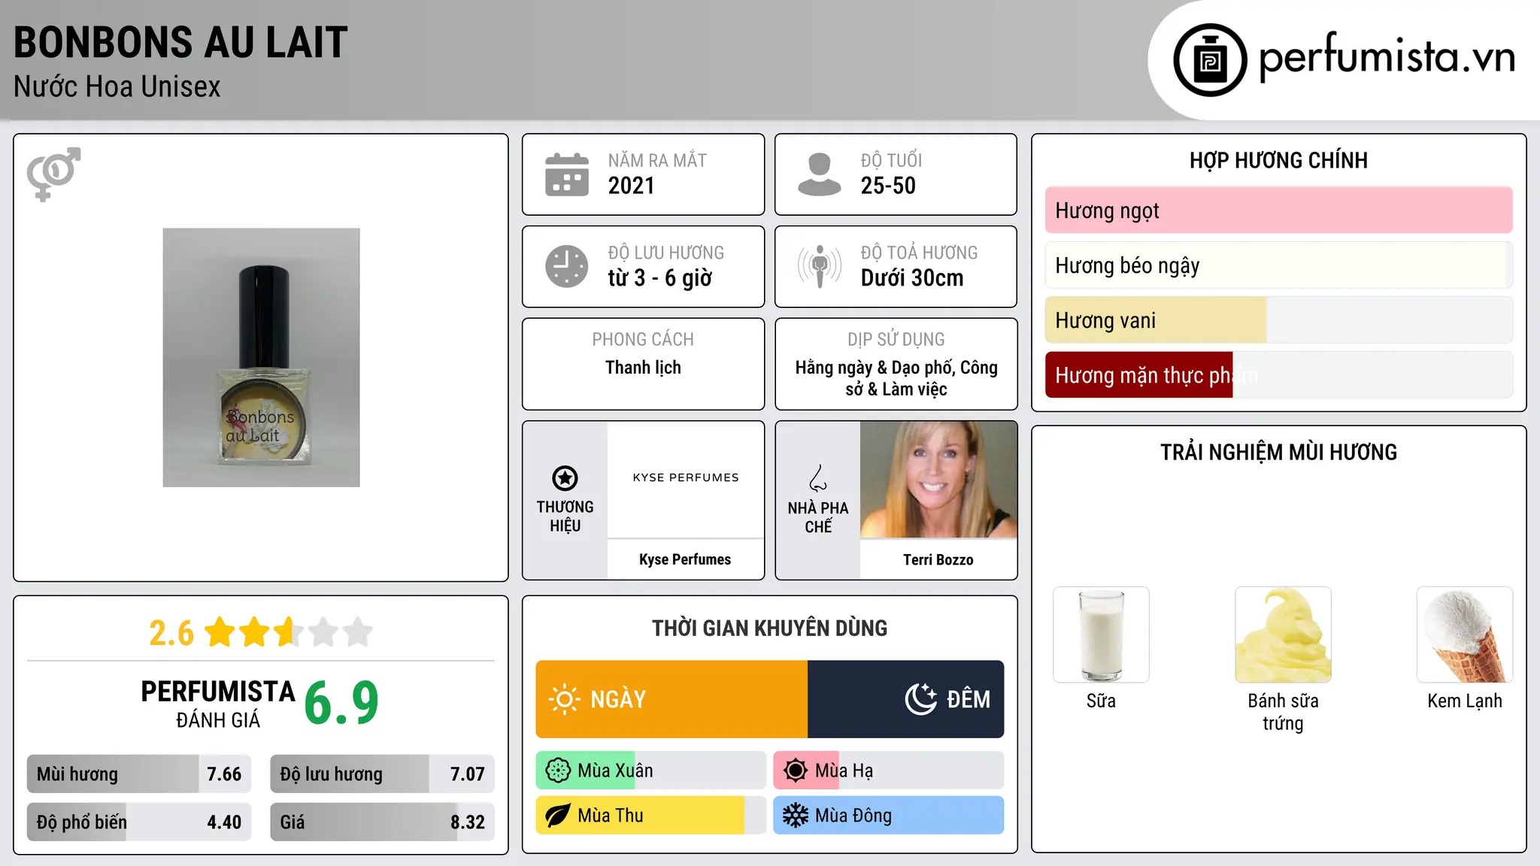The width and height of the screenshot is (1540, 866).
Task: Open the Terri Bozzo perfumer name link
Action: (938, 559)
